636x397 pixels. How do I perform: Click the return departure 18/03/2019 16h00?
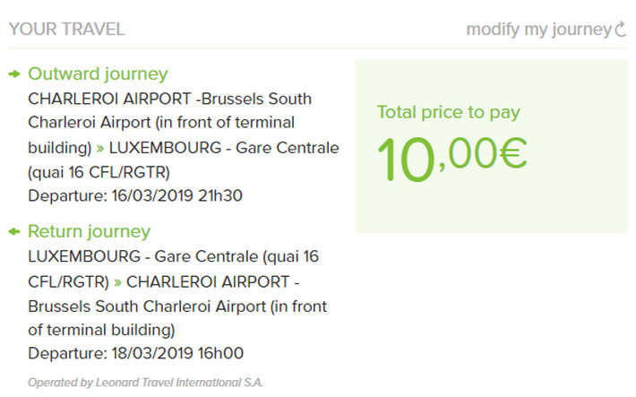[x=135, y=353]
